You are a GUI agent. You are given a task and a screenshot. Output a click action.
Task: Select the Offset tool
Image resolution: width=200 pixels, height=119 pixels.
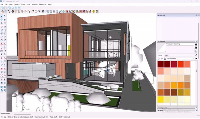[5, 51]
